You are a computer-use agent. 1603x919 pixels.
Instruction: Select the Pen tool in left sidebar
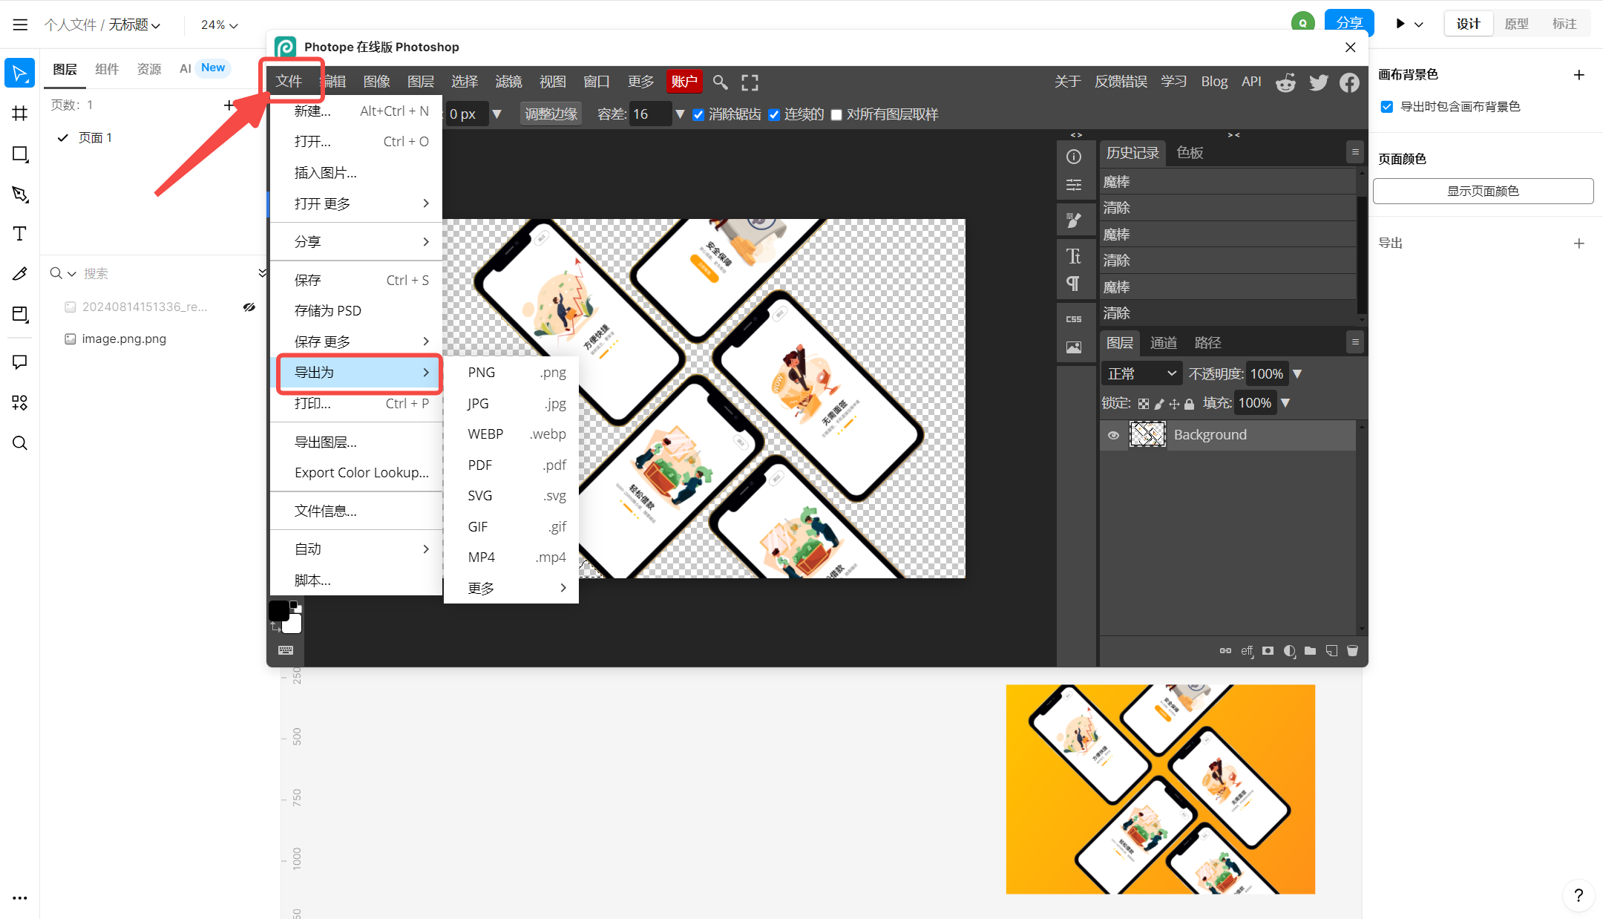click(20, 194)
